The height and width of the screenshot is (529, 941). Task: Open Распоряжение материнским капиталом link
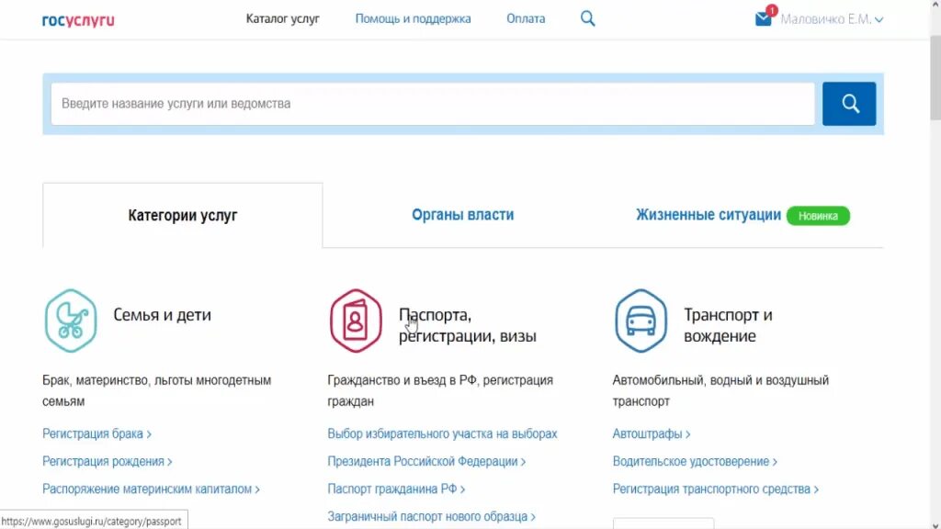pyautogui.click(x=151, y=489)
